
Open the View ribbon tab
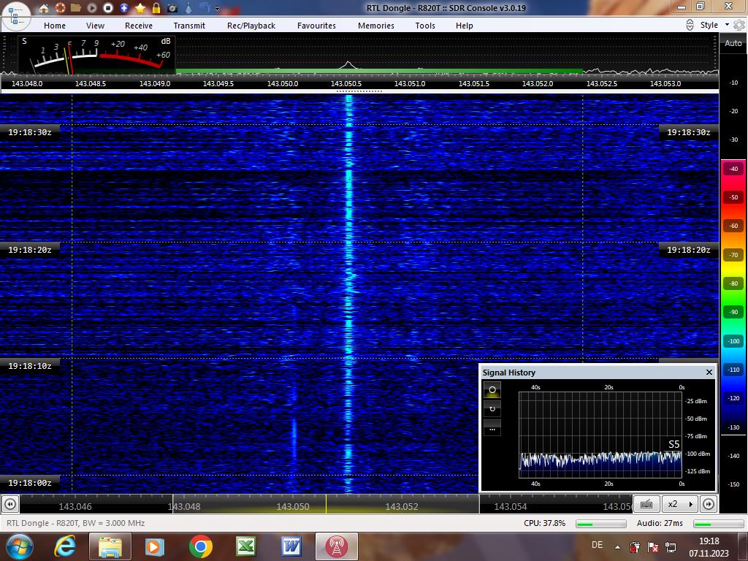coord(95,26)
